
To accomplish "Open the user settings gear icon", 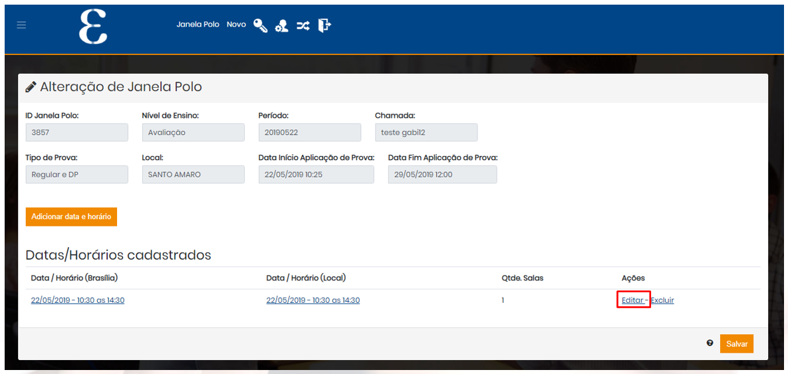I will [281, 26].
